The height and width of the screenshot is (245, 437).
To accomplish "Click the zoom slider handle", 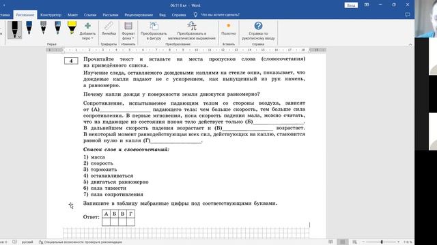I will [382, 242].
